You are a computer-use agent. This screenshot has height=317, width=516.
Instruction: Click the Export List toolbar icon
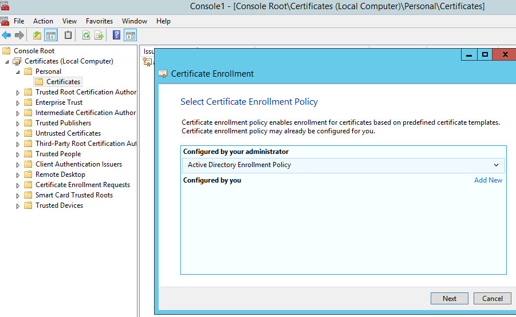pyautogui.click(x=99, y=35)
